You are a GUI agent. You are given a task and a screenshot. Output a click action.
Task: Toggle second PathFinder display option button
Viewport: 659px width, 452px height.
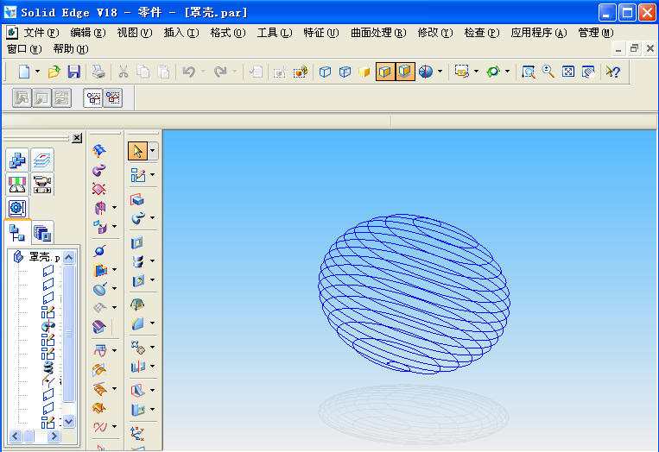coord(112,98)
